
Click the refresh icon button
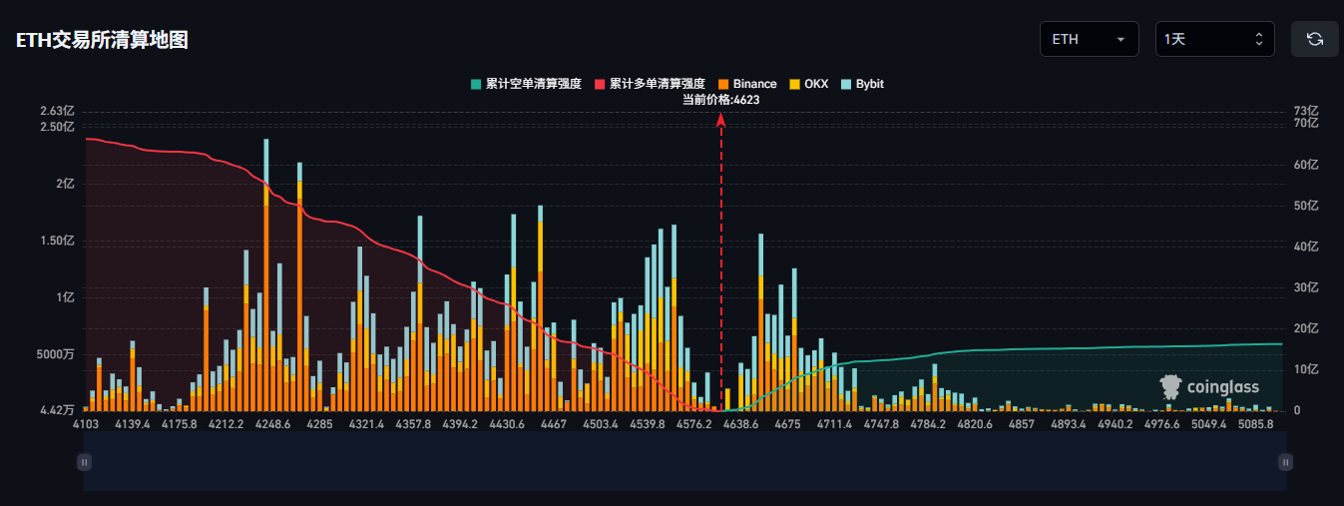tap(1315, 39)
